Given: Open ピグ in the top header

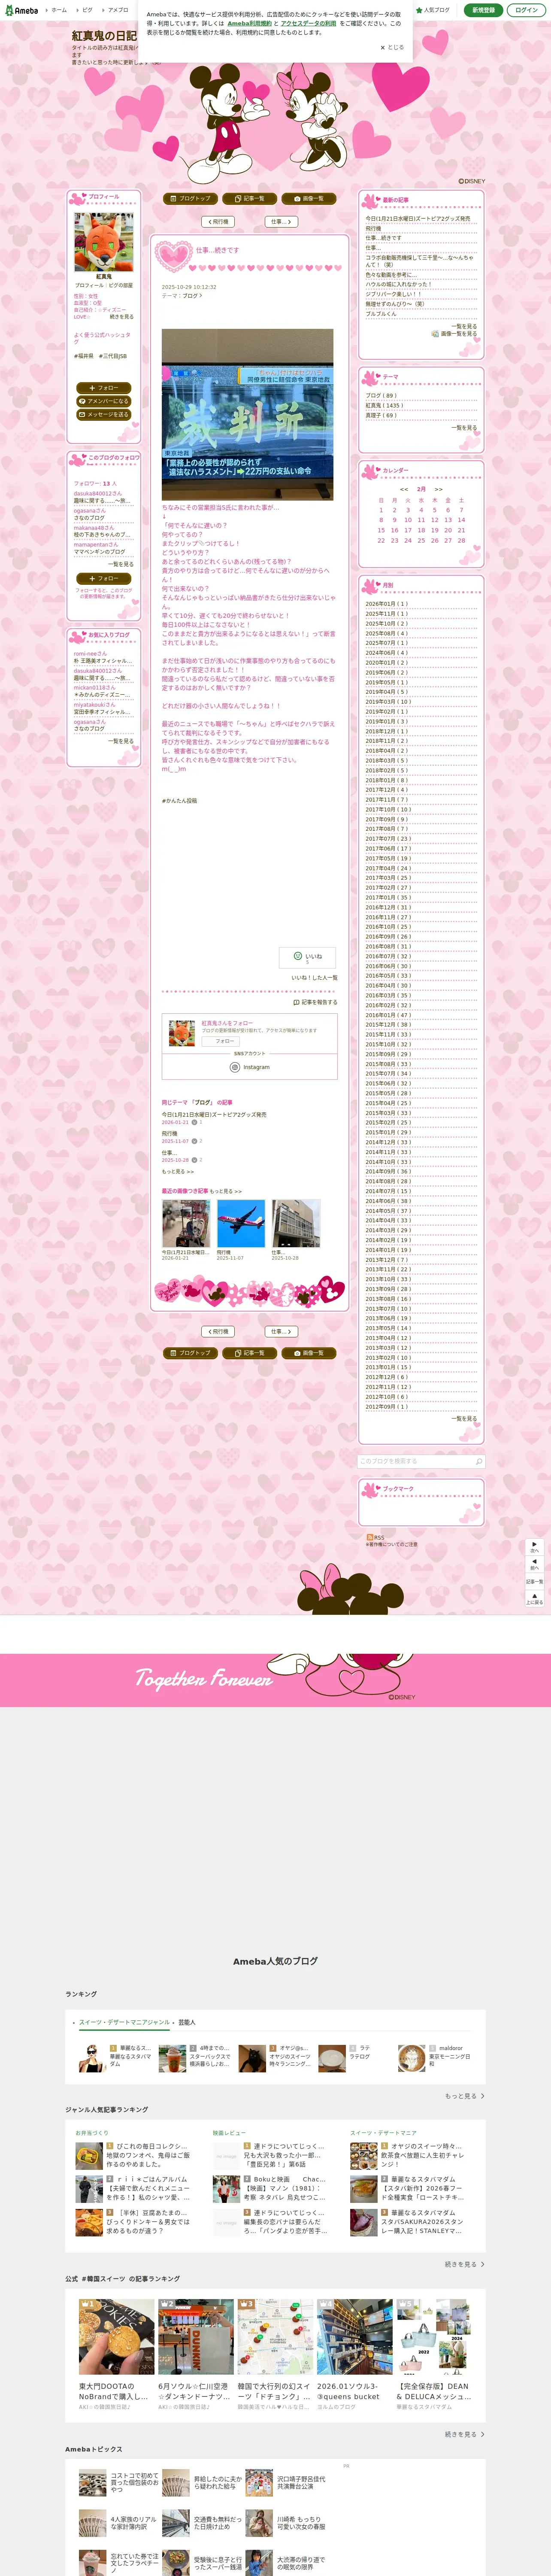Looking at the screenshot, I should pos(87,10).
